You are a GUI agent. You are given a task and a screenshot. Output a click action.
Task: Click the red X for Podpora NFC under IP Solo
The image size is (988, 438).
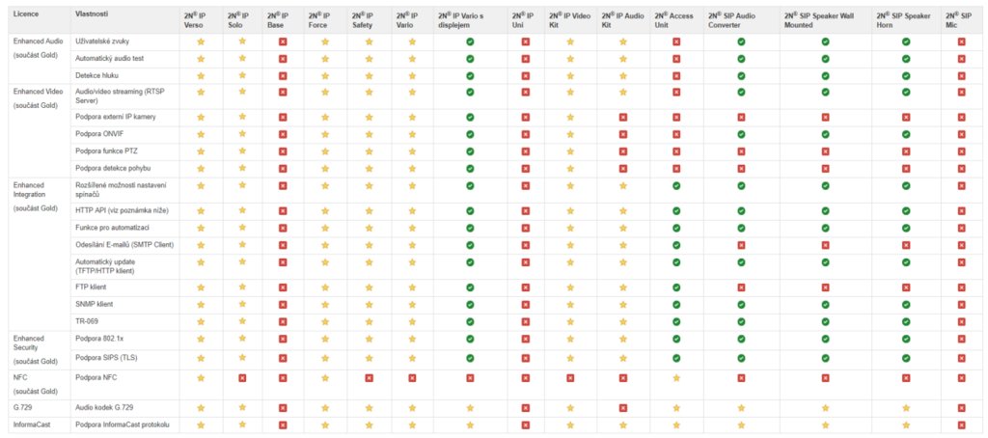[x=242, y=378]
